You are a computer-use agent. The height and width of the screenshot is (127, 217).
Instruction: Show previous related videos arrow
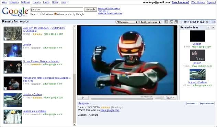208,27
